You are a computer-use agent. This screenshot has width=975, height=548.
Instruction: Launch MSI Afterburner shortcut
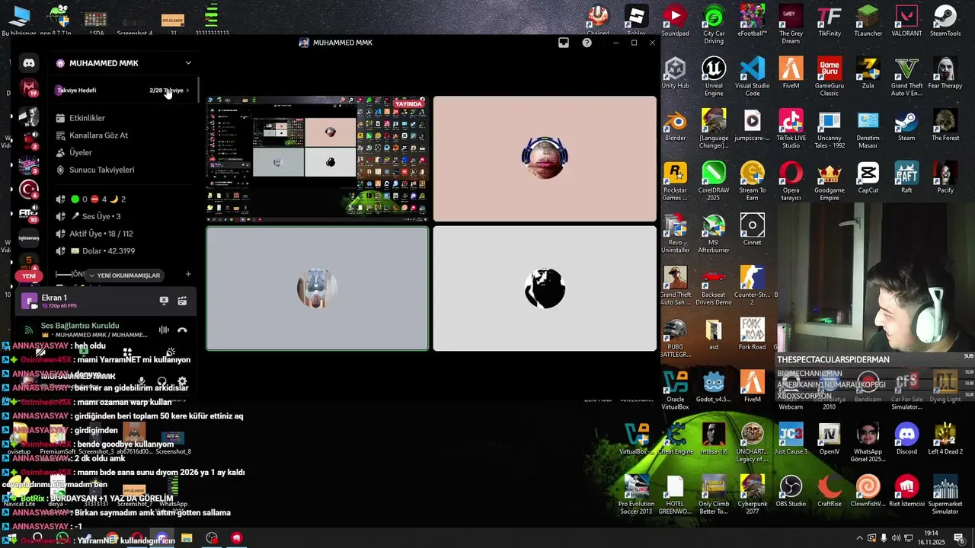pyautogui.click(x=714, y=234)
